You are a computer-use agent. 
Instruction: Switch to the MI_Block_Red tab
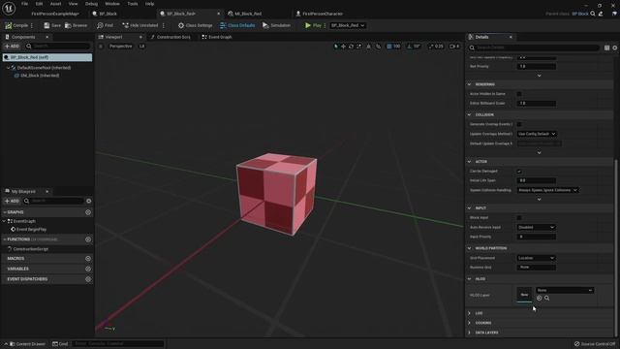[x=248, y=14]
